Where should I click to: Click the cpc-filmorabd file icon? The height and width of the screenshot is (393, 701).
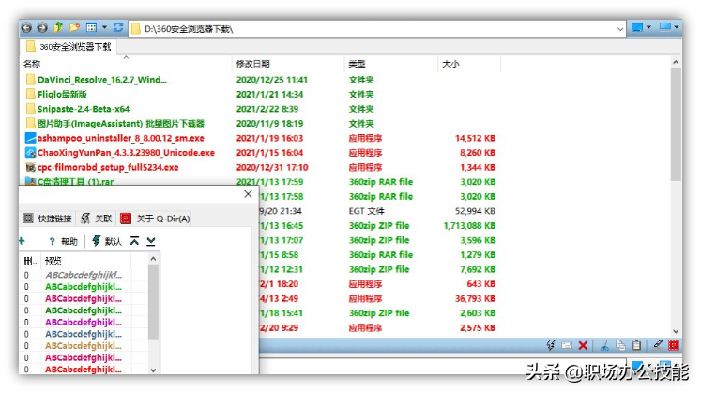click(x=30, y=168)
